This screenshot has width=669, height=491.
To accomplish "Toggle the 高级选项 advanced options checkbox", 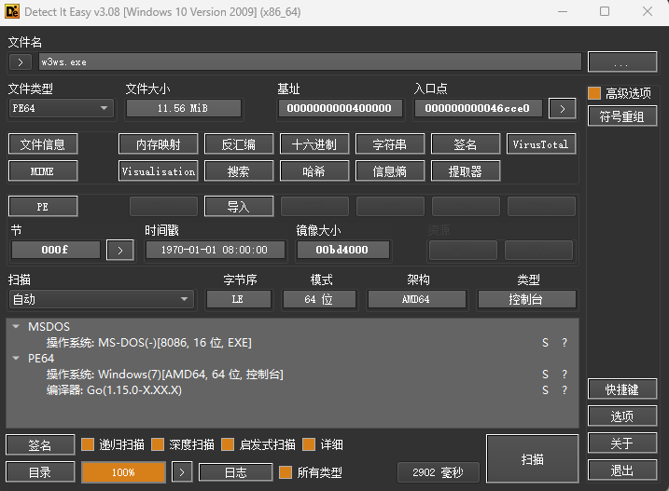I will point(594,93).
